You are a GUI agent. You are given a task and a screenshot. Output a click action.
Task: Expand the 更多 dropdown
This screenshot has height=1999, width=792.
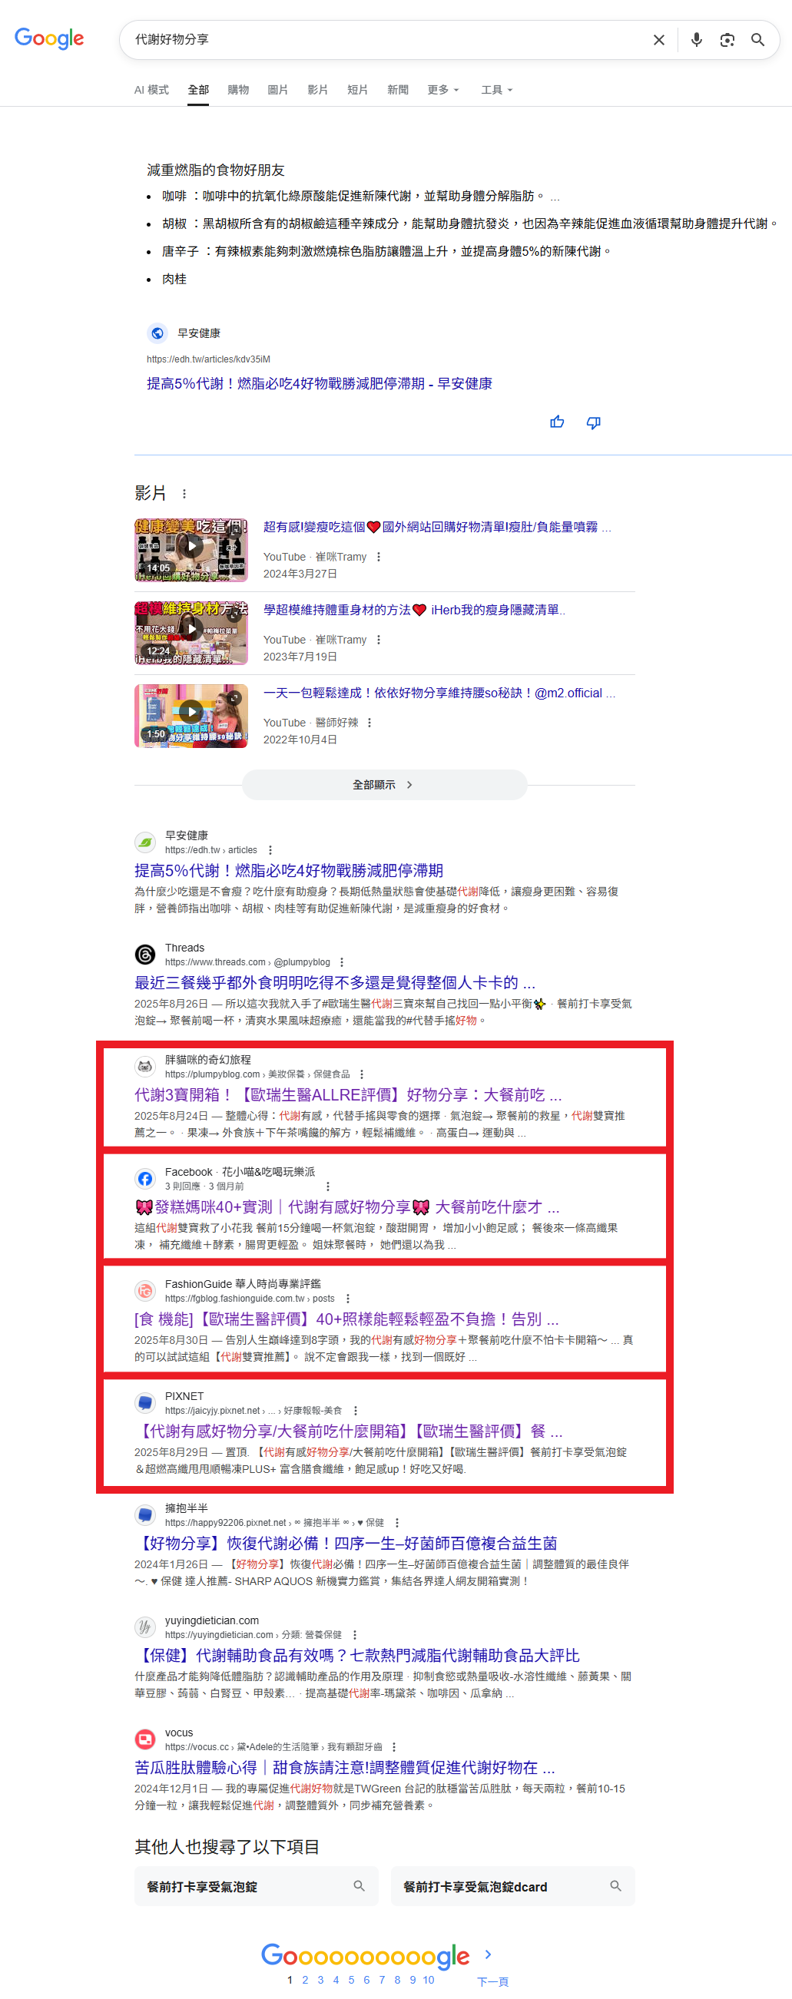click(x=443, y=90)
